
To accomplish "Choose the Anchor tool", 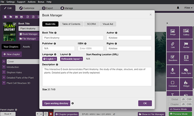I will pos(186,45).
